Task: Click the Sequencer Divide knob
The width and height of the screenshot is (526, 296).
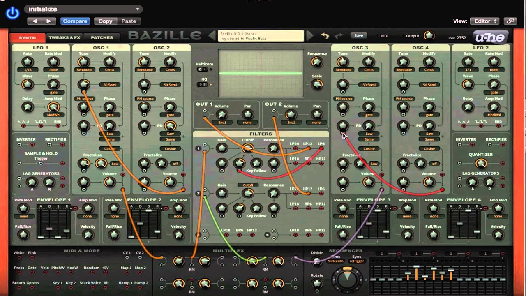Action: point(316,261)
